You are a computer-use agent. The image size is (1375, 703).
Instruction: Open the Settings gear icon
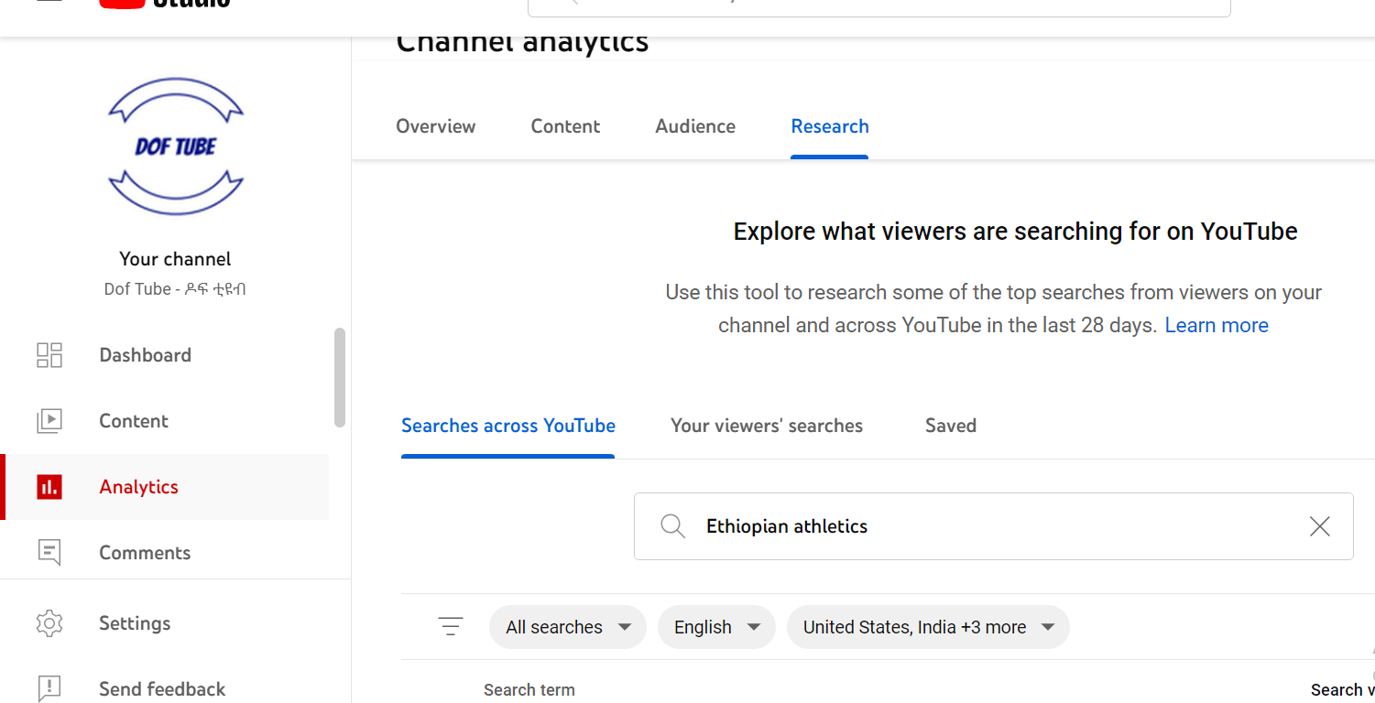click(49, 623)
